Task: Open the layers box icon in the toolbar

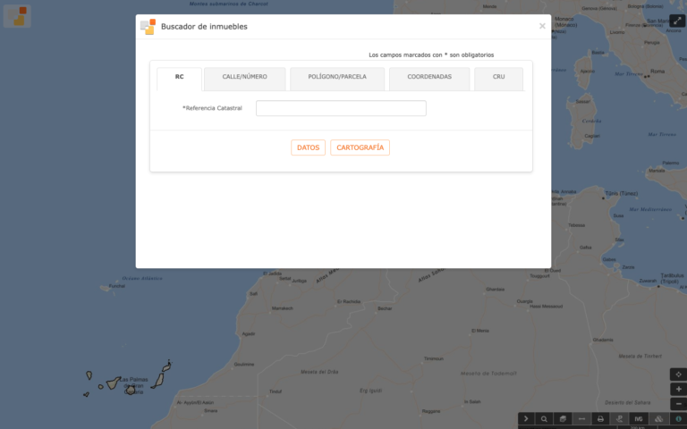Action: 563,419
